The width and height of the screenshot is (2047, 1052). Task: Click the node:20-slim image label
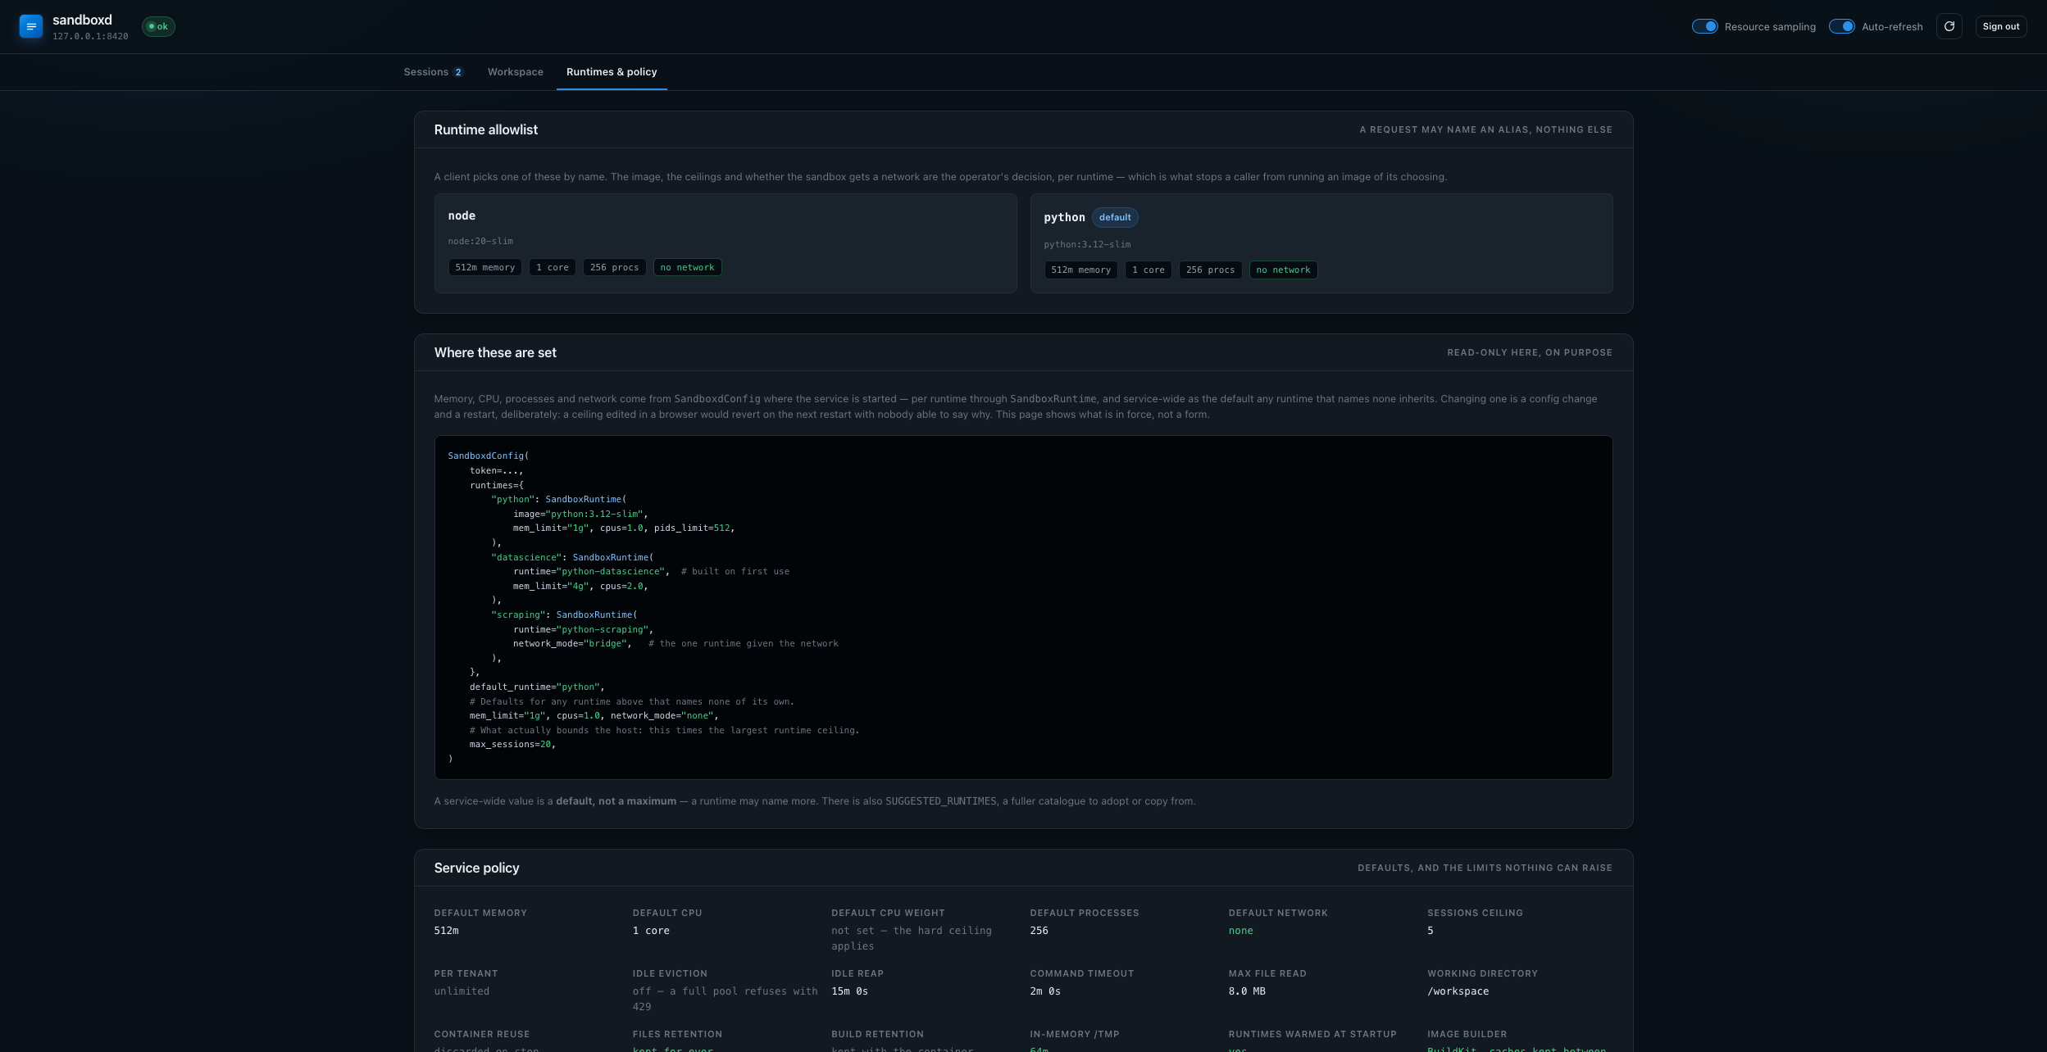tap(480, 241)
